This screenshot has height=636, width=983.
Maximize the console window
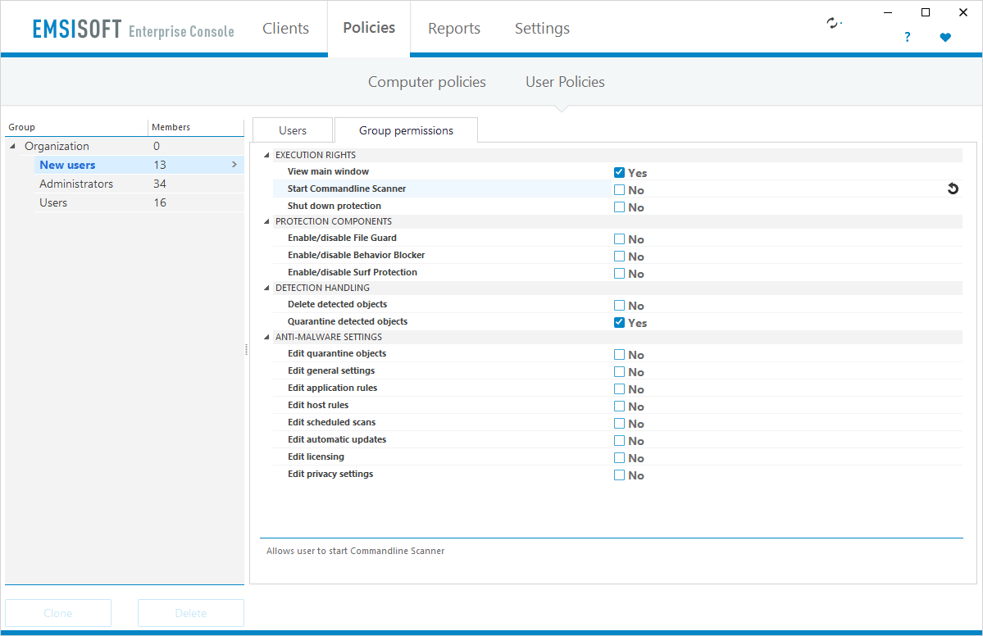pyautogui.click(x=926, y=12)
